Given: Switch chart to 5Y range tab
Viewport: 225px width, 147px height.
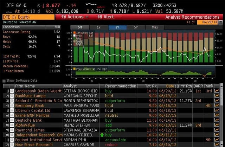Looking at the screenshot, I should pos(135,27).
